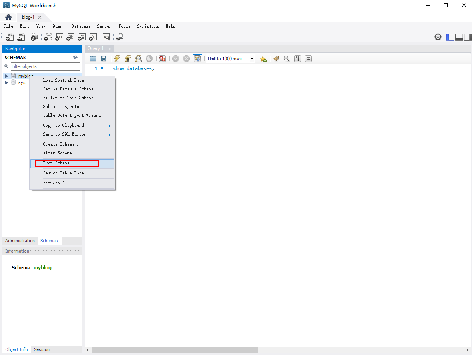The height and width of the screenshot is (355, 472).
Task: Open find panel magnifier icon
Action: (287, 59)
